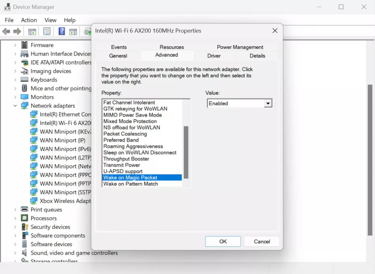
Task: Click the show/hide console tree icon
Action: click(32, 32)
